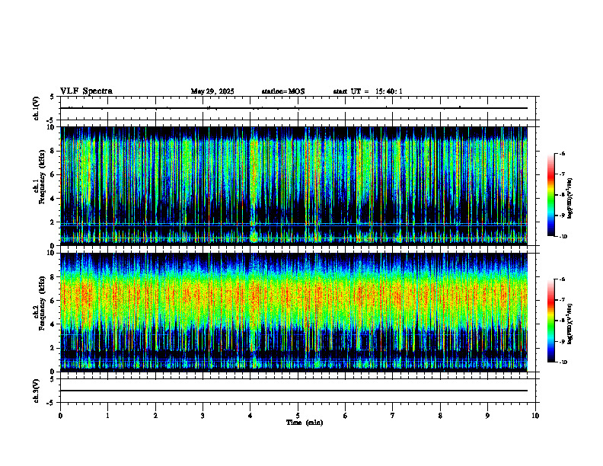Click the ch.3 flat voltage trace panel

(298, 391)
